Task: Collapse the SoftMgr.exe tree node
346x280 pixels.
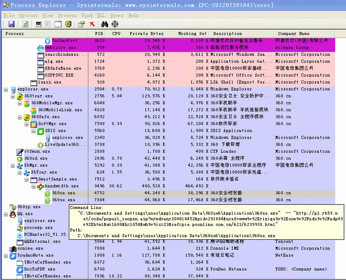Action: point(27,124)
